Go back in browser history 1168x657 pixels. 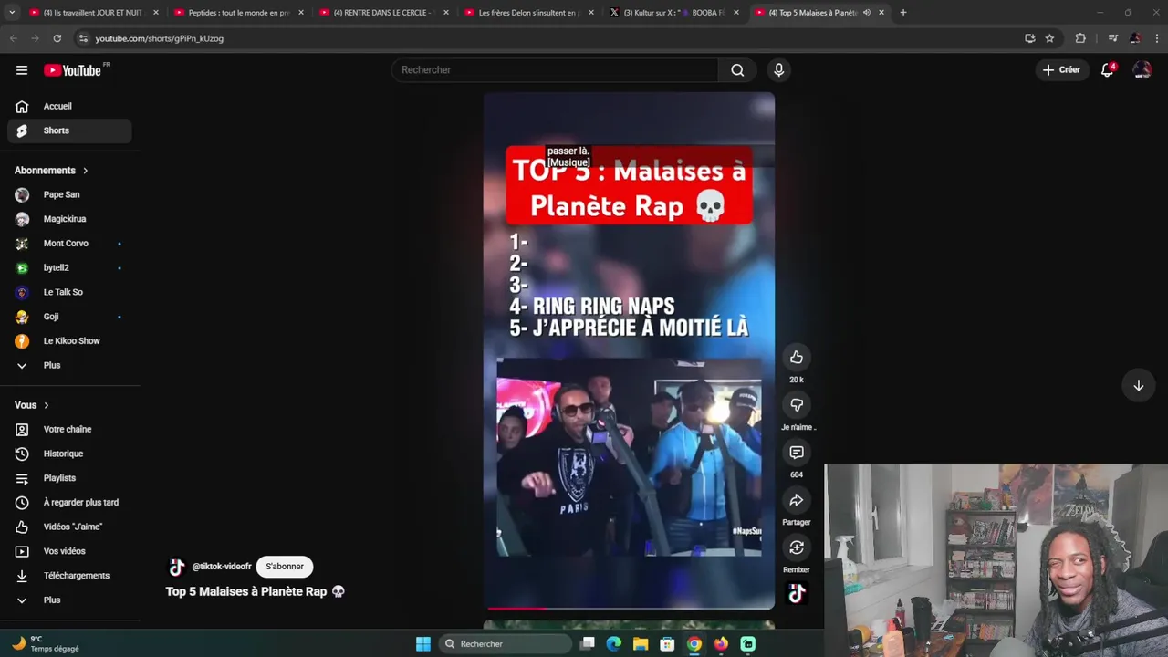[13, 38]
